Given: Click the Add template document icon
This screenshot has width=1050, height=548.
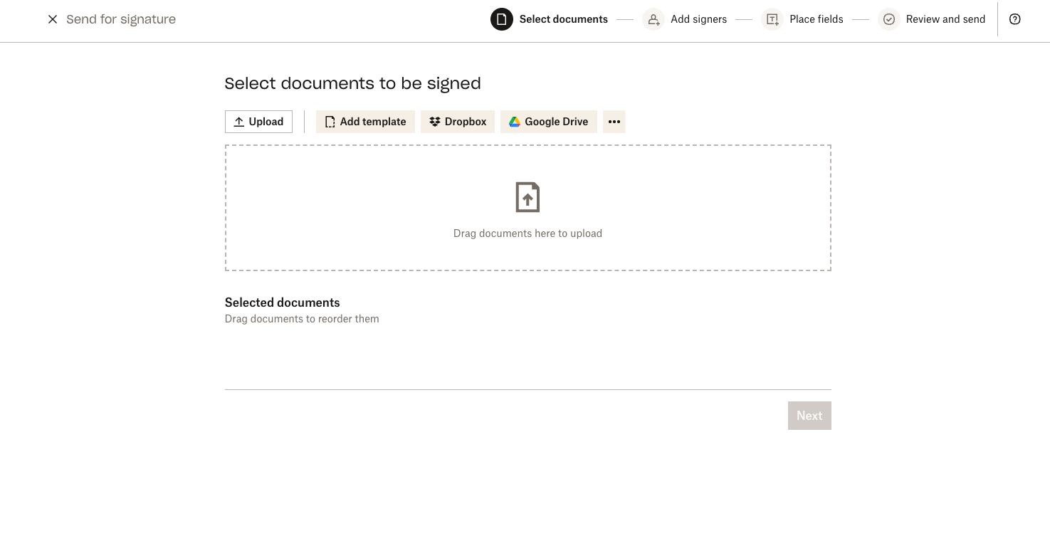Looking at the screenshot, I should 330,122.
